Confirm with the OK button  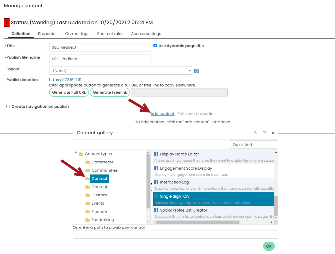click(x=269, y=246)
